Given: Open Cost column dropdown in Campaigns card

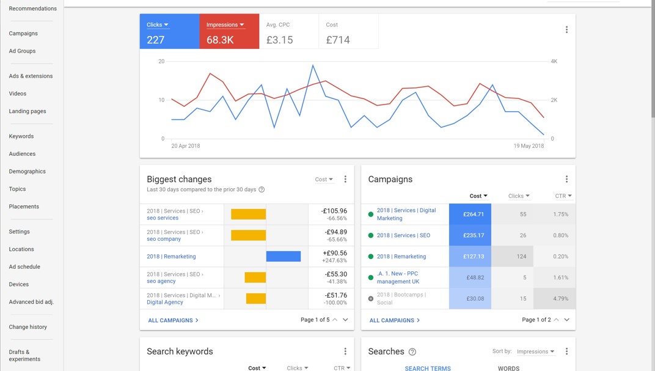Looking at the screenshot, I should click(478, 196).
